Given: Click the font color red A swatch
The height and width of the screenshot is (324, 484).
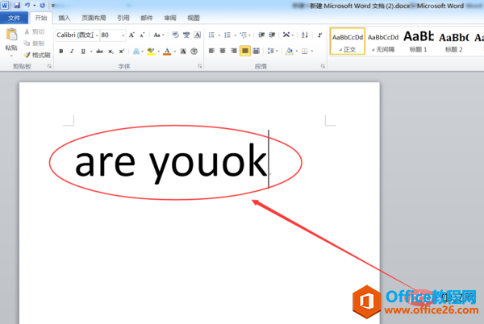Looking at the screenshot, I should coord(166,51).
